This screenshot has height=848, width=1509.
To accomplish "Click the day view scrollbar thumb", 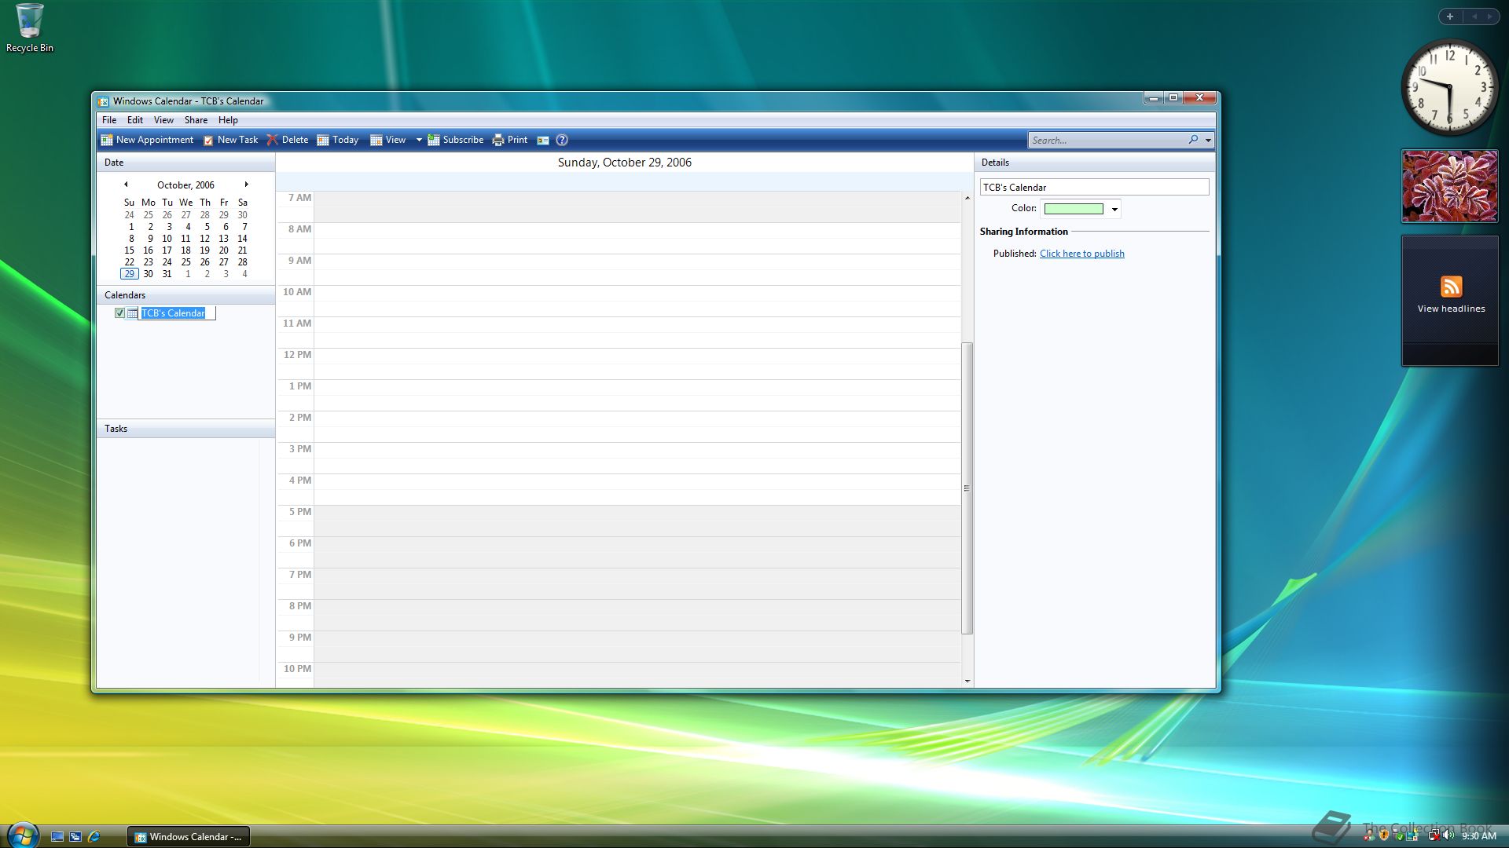I will coord(967,488).
